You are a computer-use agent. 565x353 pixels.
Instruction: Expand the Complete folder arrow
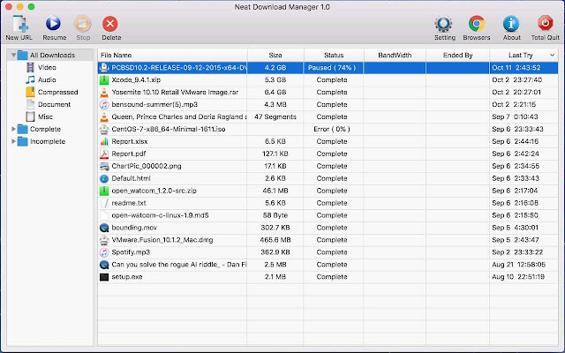coord(13,129)
